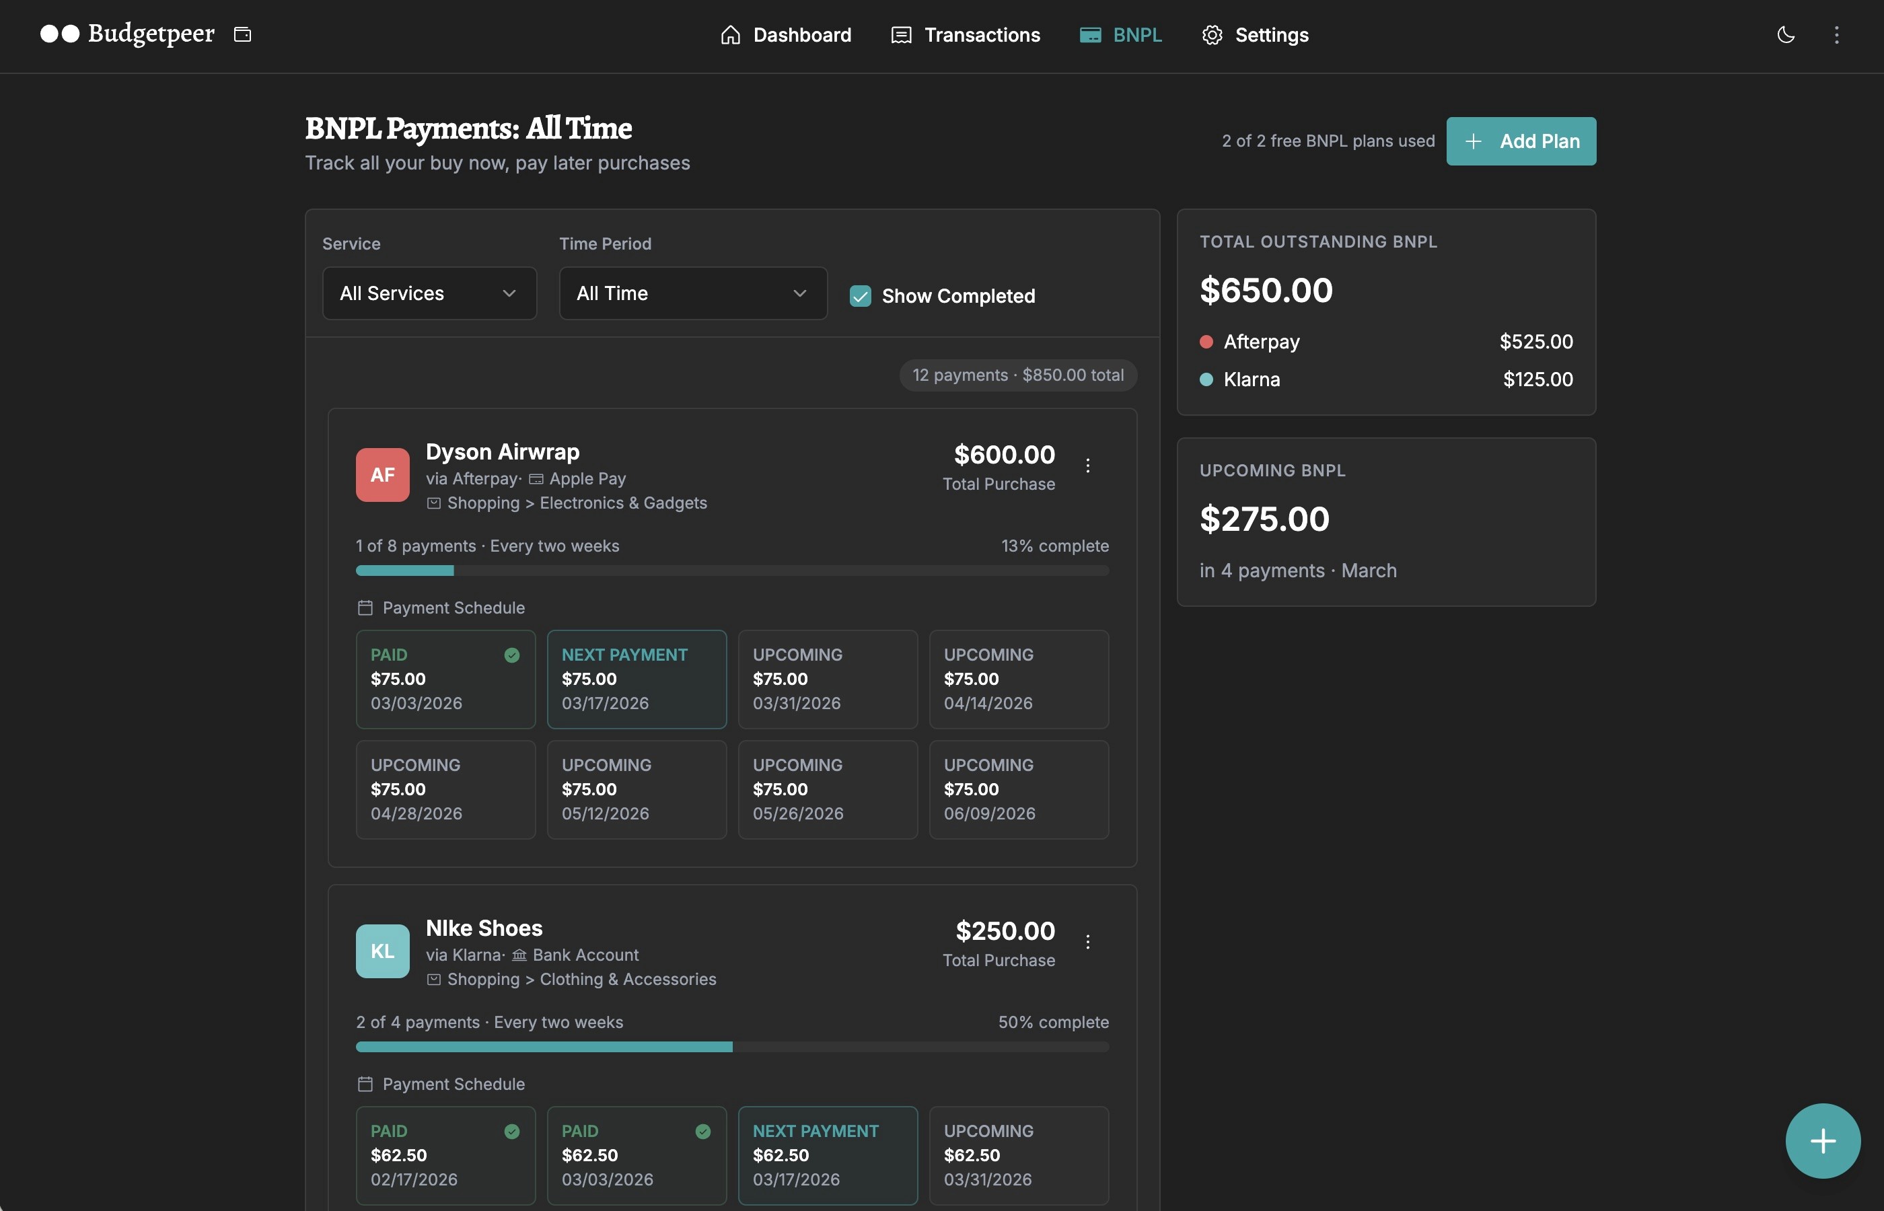Click the calendar icon beside Payment Schedule
The image size is (1884, 1211).
tap(365, 607)
